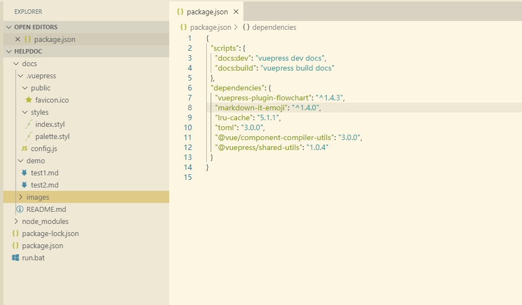Click the package.json breadcrumb item
This screenshot has width=522, height=305.
[210, 27]
